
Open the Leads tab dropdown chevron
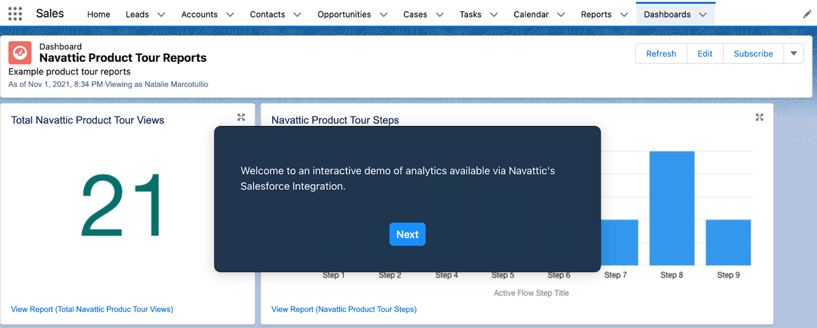[161, 14]
